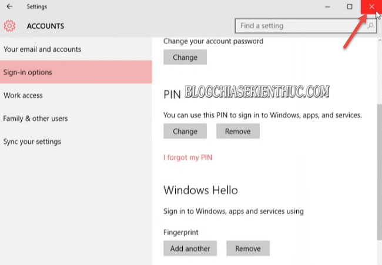The width and height of the screenshot is (382, 265).
Task: Click the scrollbar up arrow
Action: (x=380, y=40)
